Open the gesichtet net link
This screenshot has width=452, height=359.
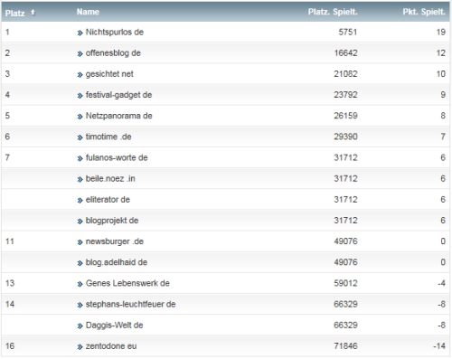click(x=109, y=74)
